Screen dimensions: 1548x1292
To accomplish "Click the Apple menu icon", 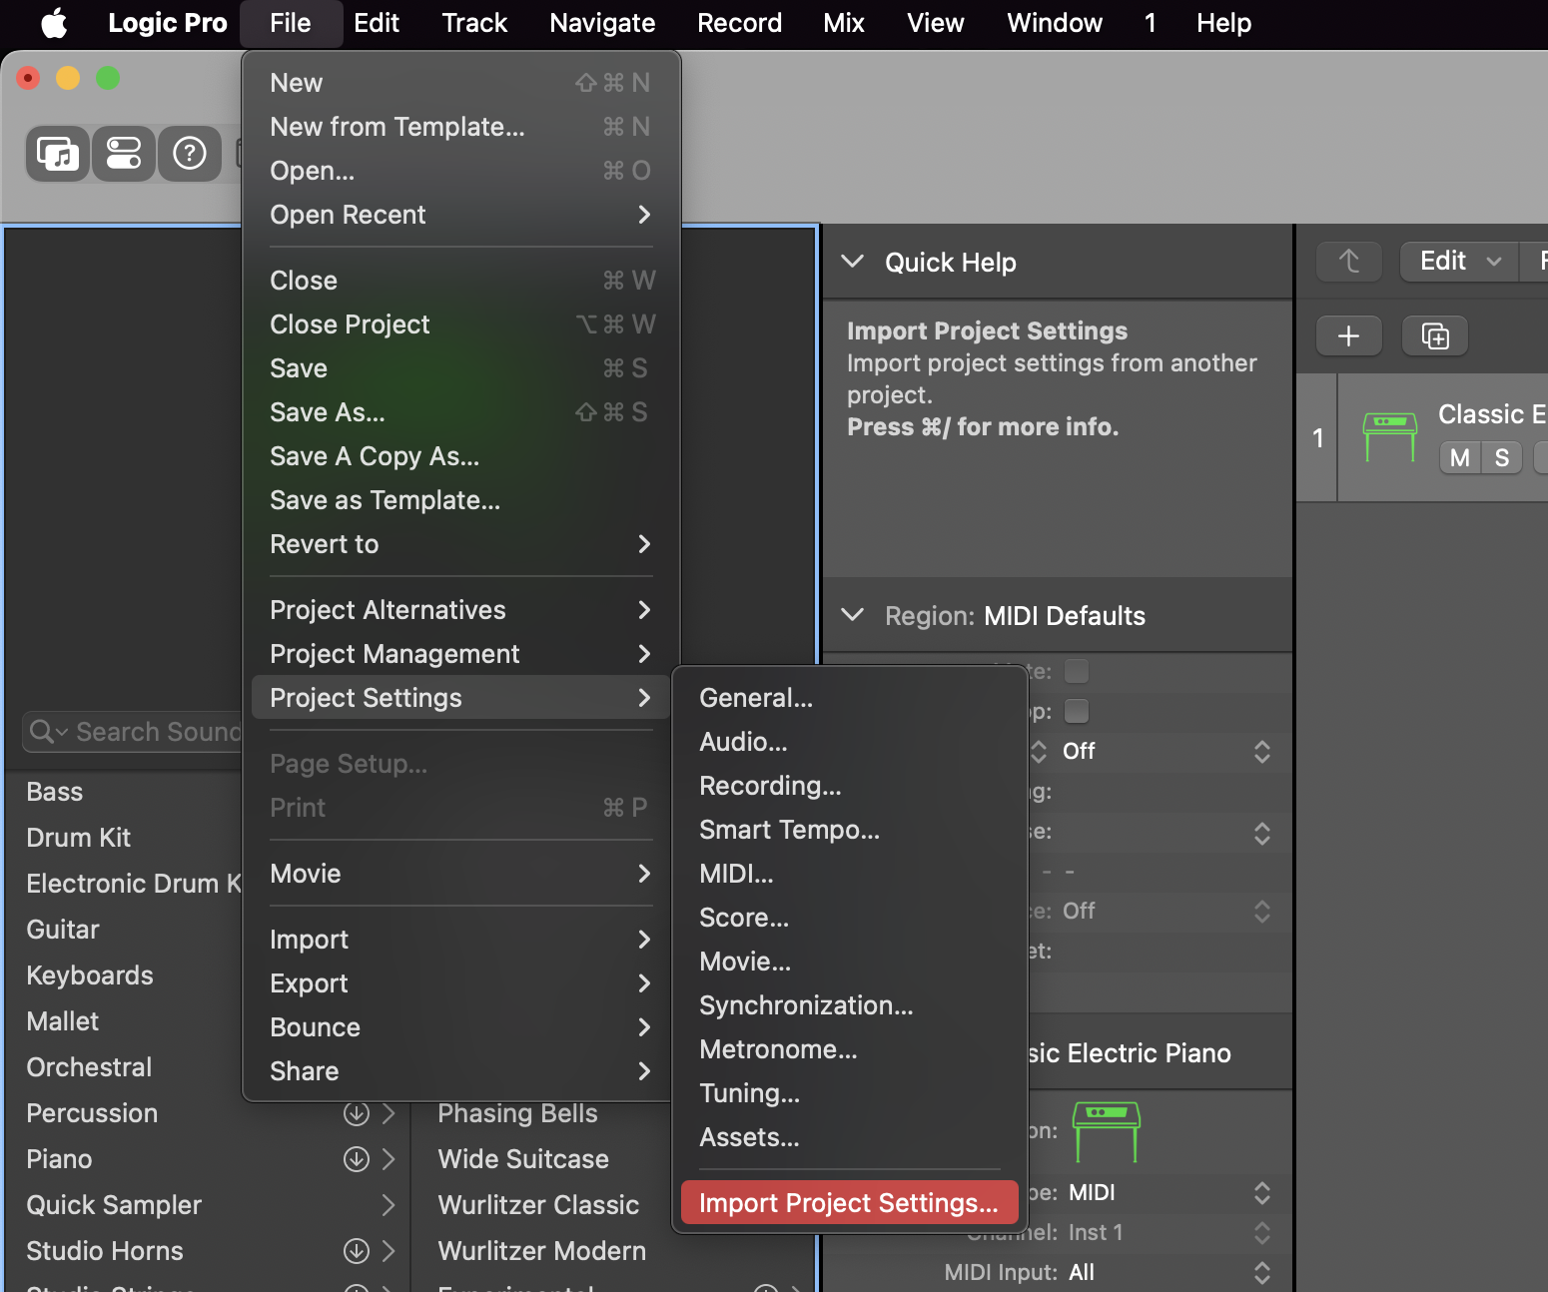I will pyautogui.click(x=54, y=23).
